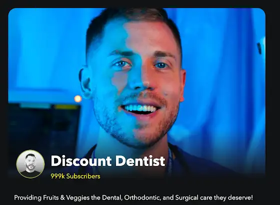This screenshot has height=205, width=280.
Task: Click the dark monitor behind the man
Action: pyautogui.click(x=44, y=128)
